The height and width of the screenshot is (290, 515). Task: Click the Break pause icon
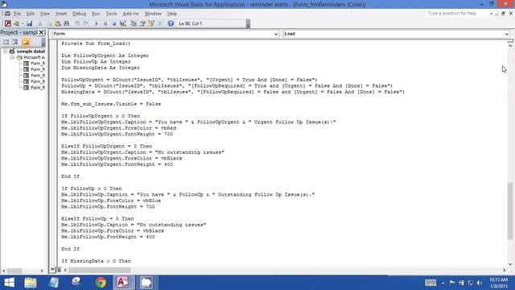105,23
